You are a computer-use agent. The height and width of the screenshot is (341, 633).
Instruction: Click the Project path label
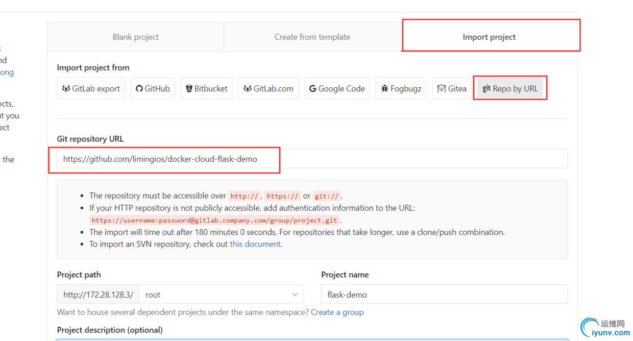[79, 275]
